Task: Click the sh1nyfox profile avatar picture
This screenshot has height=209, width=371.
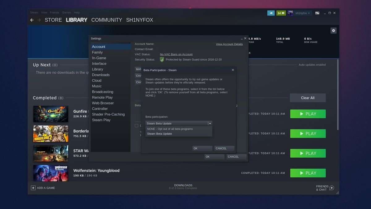Action: 290,13
